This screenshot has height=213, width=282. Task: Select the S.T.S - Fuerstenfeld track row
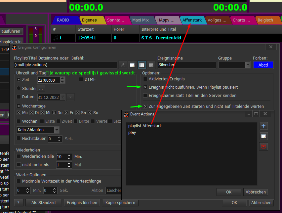pyautogui.click(x=166, y=38)
